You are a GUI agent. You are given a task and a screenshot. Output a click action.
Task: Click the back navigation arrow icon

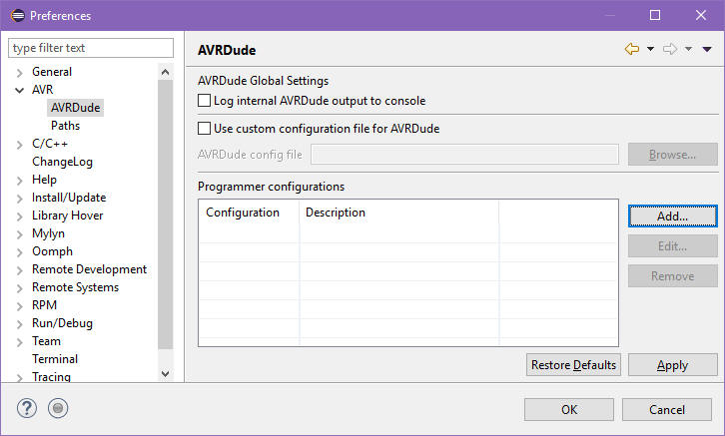pos(631,49)
